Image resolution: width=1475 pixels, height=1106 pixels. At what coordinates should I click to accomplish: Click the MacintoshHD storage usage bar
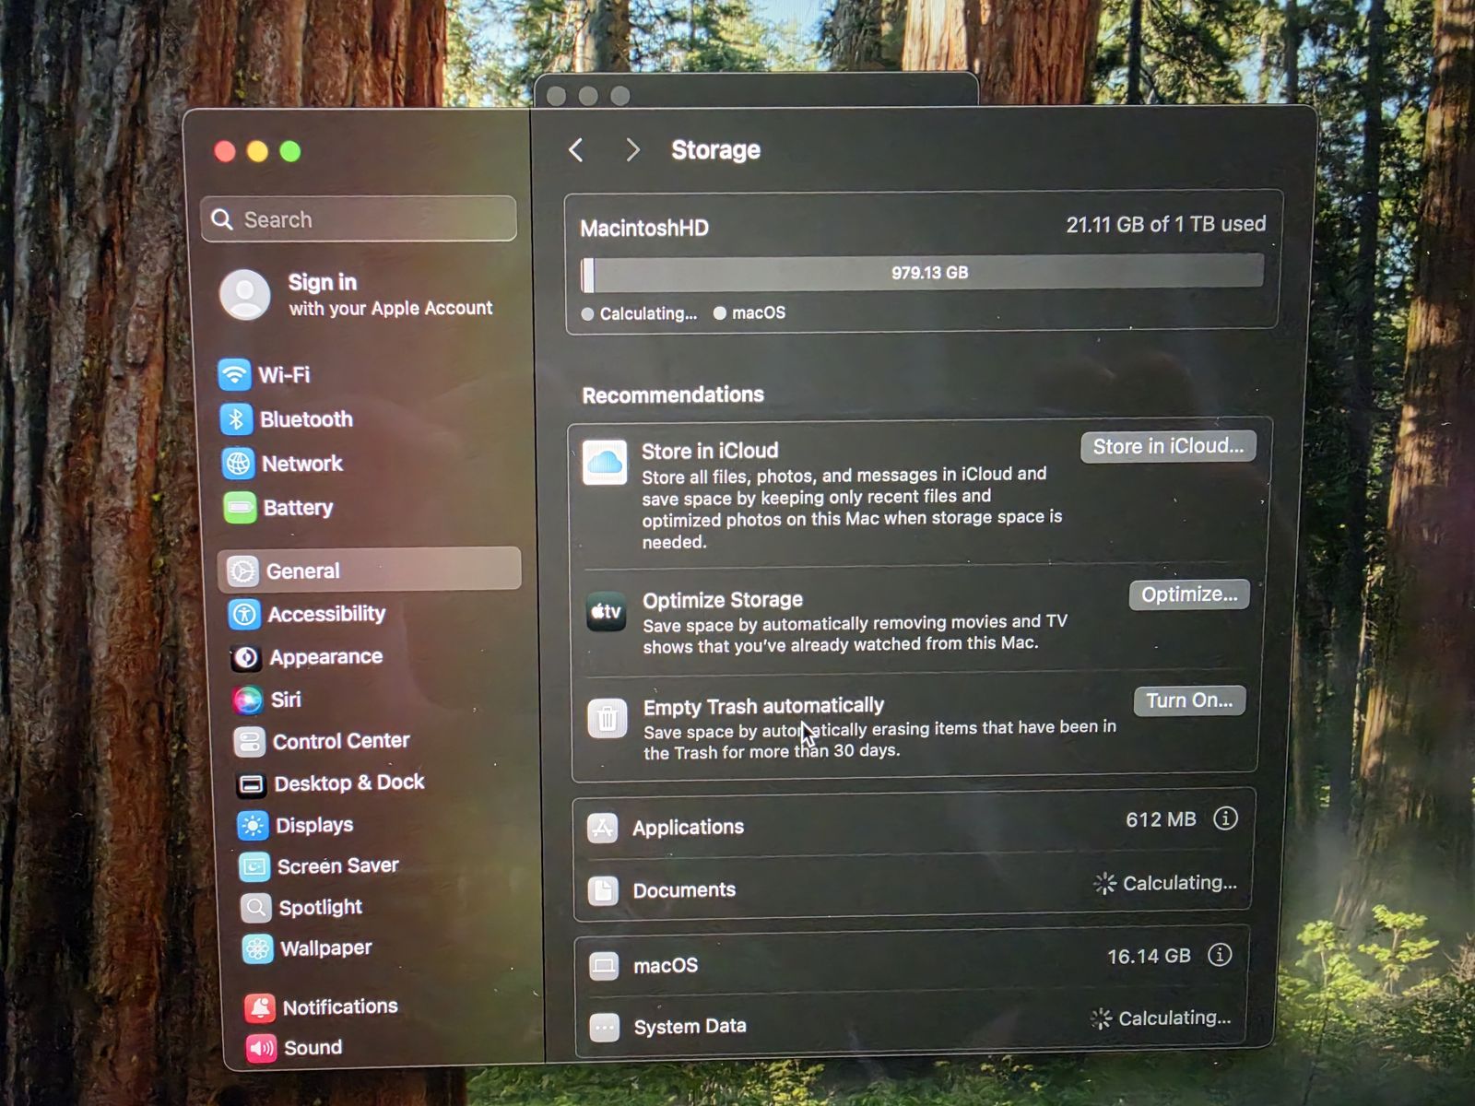pyautogui.click(x=922, y=274)
